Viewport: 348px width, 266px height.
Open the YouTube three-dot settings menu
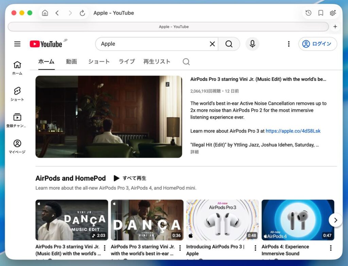(x=289, y=44)
